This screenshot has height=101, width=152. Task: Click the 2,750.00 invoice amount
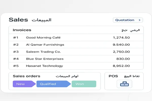[x=121, y=52]
